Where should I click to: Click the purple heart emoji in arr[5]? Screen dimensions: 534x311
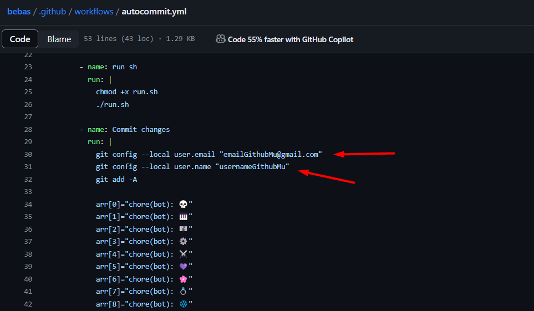click(x=184, y=267)
